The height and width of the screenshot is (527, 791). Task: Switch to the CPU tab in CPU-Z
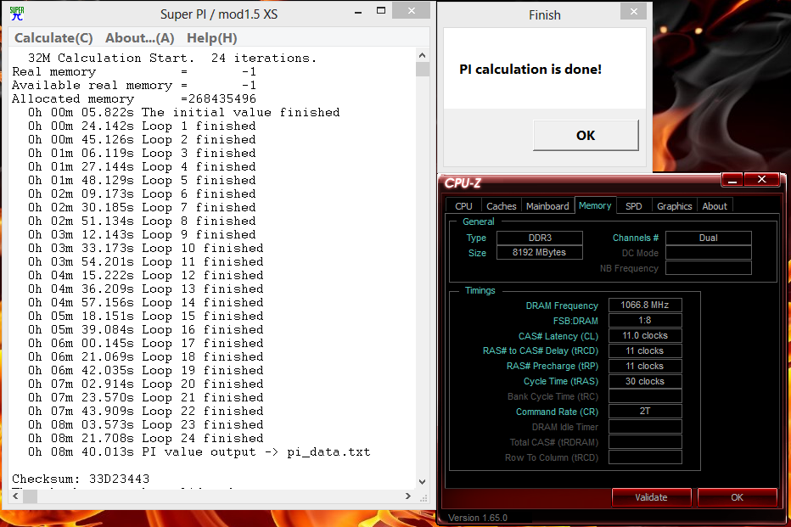(463, 206)
